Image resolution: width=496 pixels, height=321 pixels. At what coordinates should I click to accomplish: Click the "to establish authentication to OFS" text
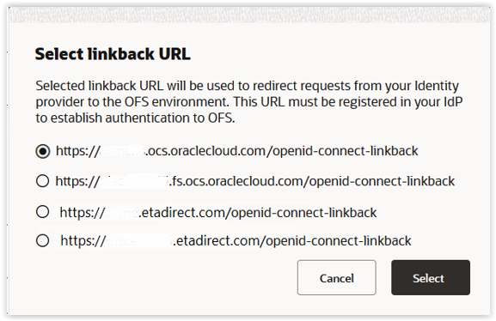click(135, 118)
